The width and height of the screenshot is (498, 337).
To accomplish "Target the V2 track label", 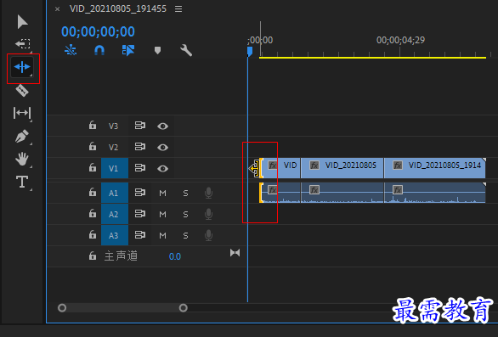I will (113, 147).
